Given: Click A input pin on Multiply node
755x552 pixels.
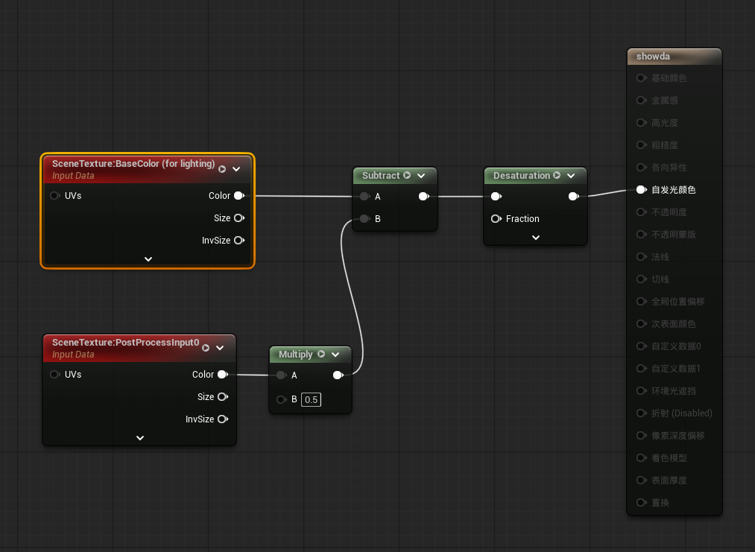Looking at the screenshot, I should pyautogui.click(x=281, y=375).
